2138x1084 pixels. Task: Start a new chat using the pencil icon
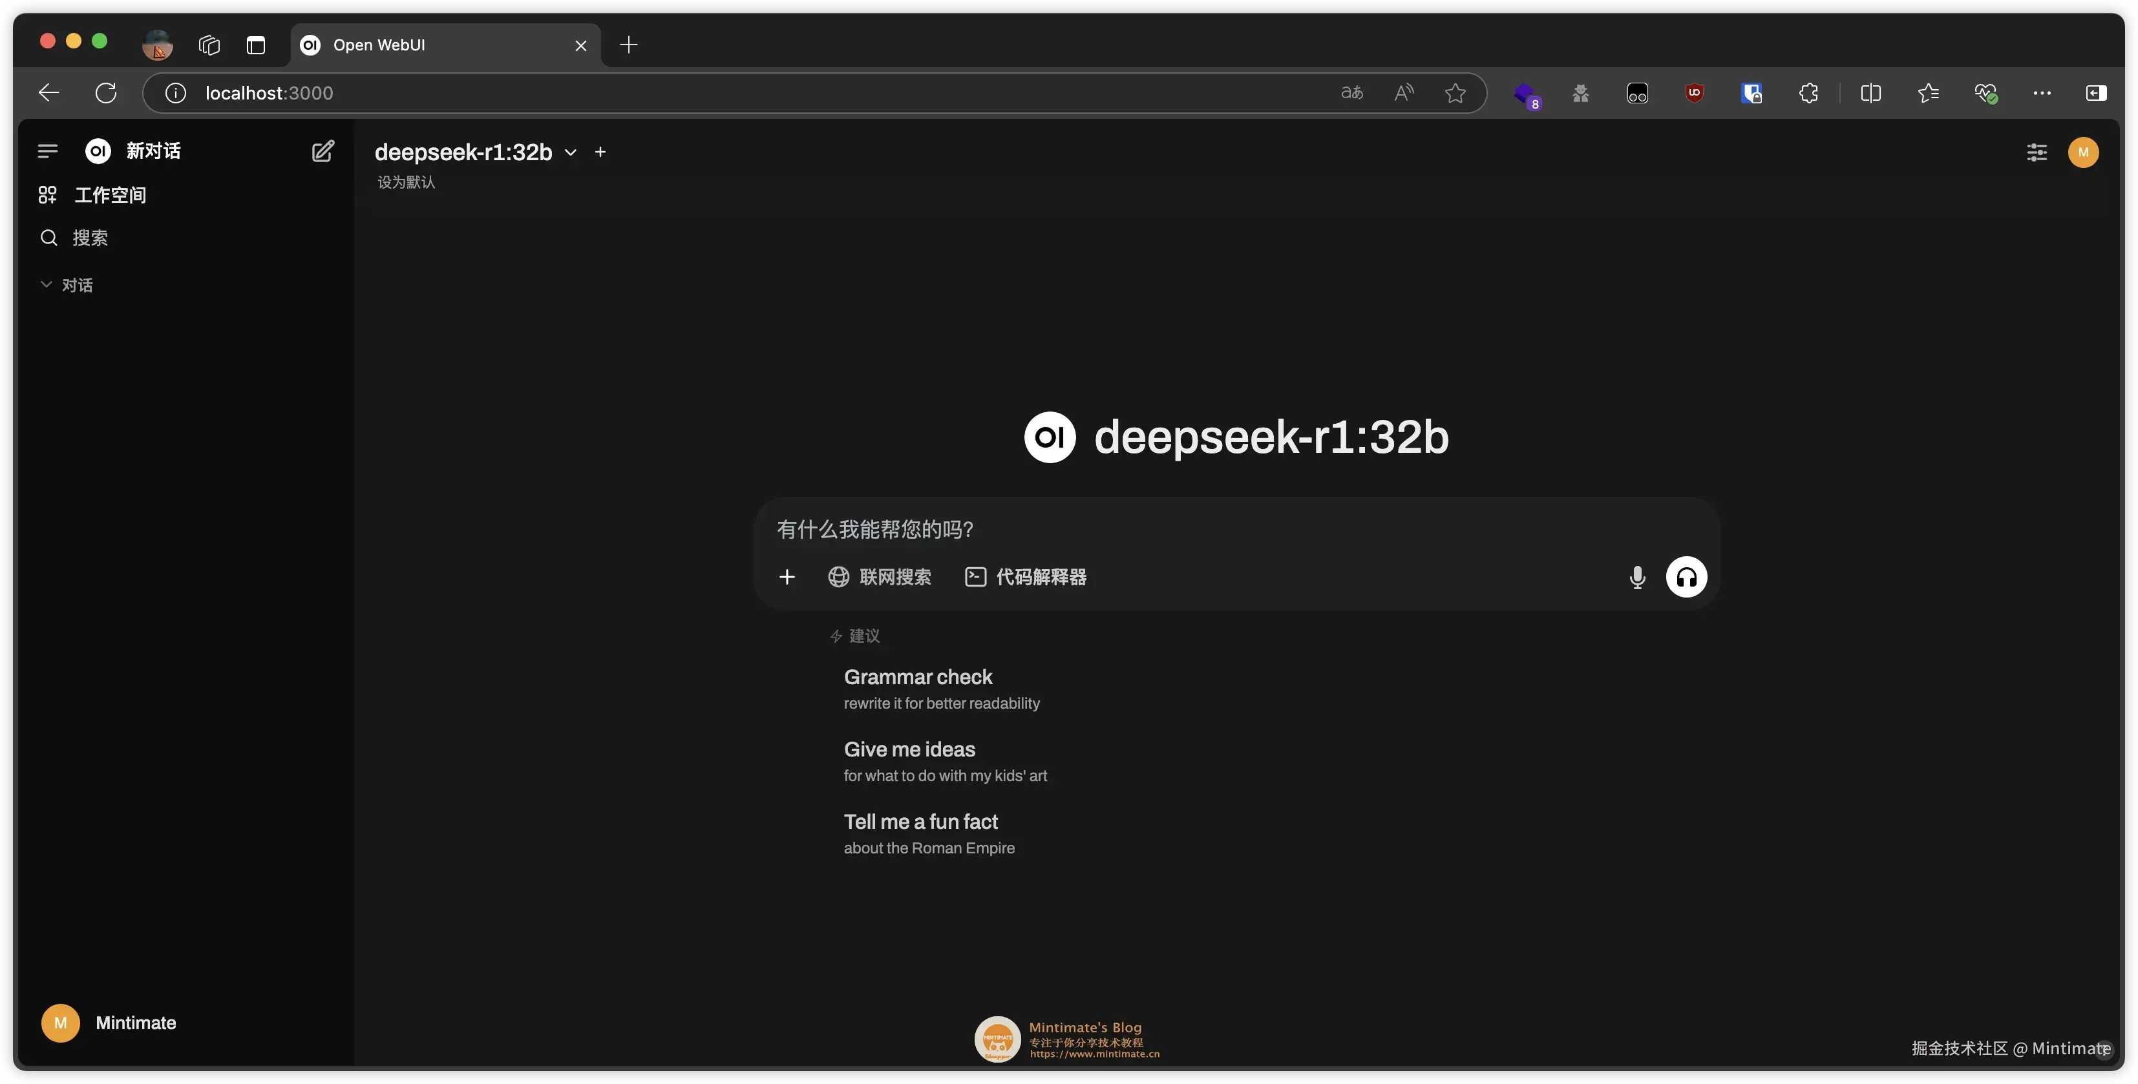[324, 151]
